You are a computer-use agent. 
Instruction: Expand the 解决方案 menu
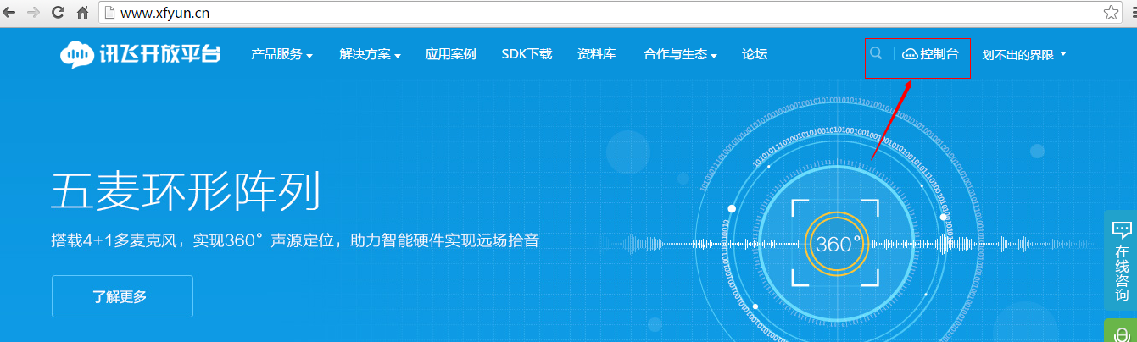(x=371, y=54)
